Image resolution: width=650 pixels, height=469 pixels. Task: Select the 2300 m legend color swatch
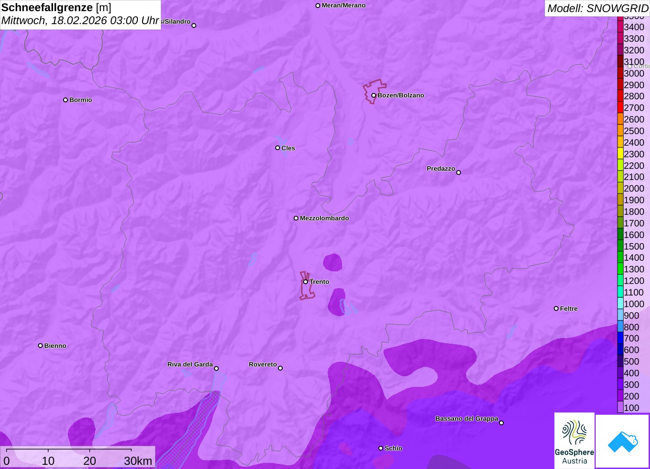[620, 154]
